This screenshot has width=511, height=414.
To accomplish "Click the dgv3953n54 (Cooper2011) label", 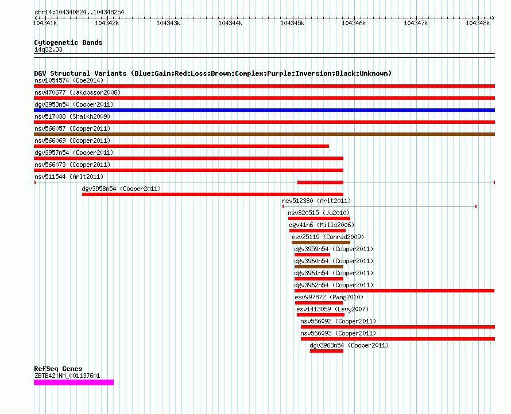I will tap(74, 104).
